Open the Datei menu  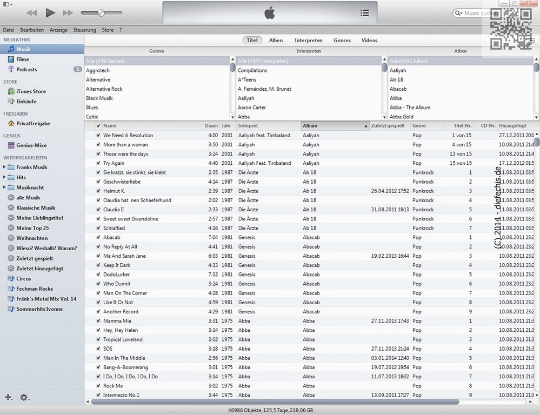click(x=9, y=30)
